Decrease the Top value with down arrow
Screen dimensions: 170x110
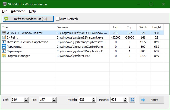[54, 101]
